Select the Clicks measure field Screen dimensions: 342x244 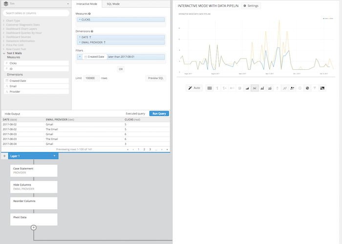coord(37,63)
